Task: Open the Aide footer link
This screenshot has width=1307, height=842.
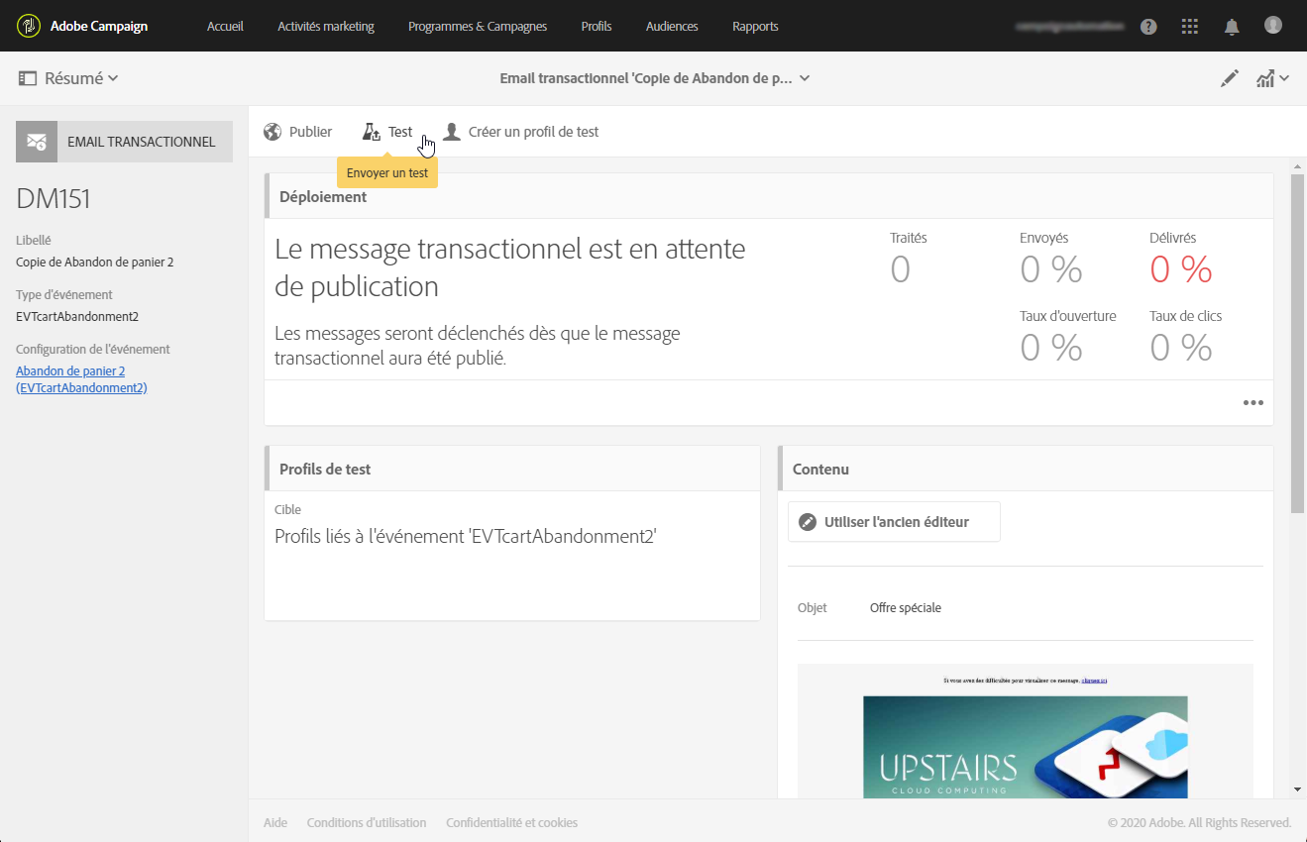Action: coord(275,822)
